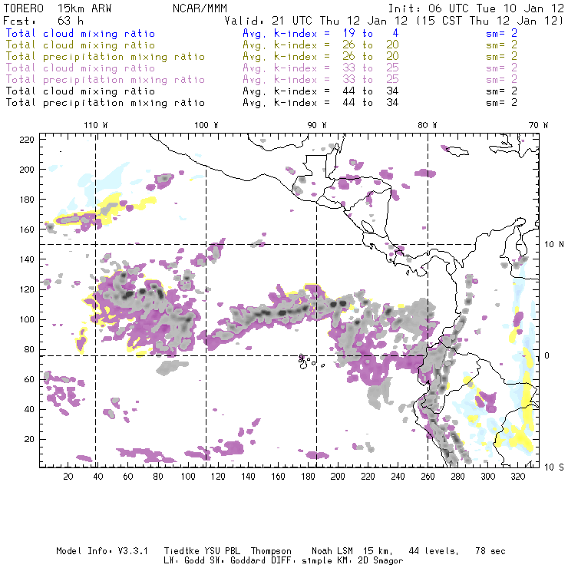Click the '40' tick on the horizontal axis

tap(98, 477)
